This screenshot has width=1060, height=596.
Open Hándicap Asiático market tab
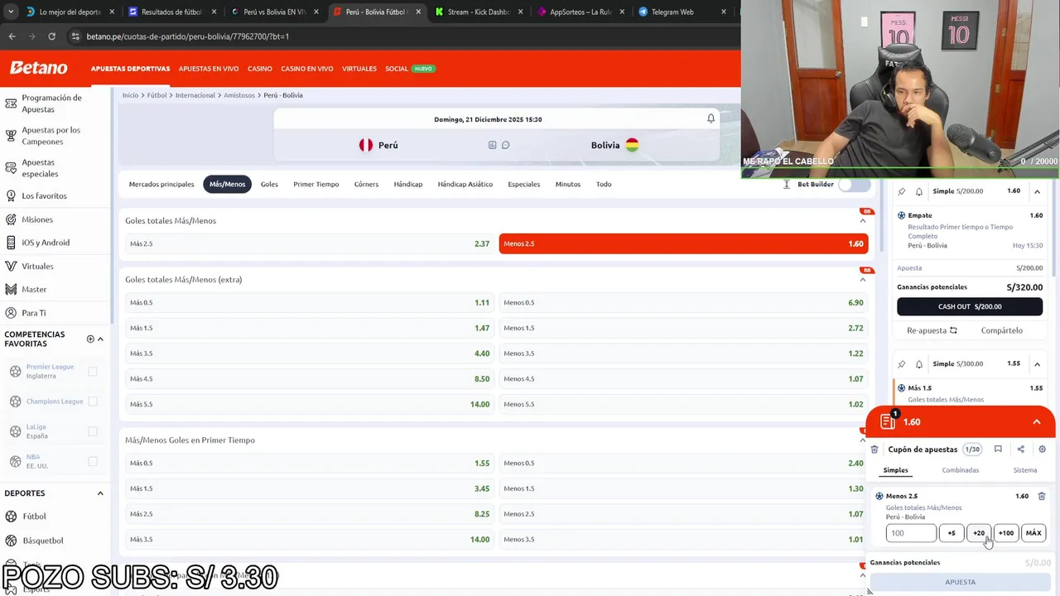coord(465,185)
